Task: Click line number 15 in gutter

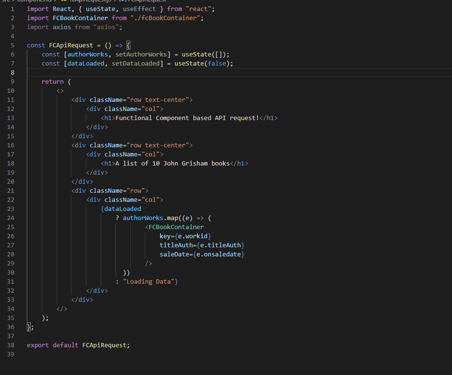Action: (x=11, y=136)
